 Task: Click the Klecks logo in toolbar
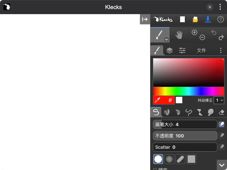click(163, 19)
